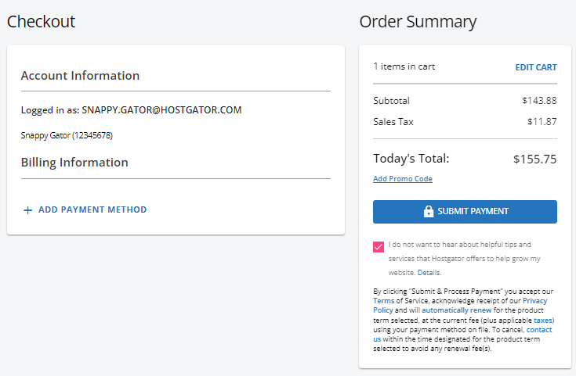Viewport: 576px width, 376px height.
Task: Click the Billing Information heading
Action: (74, 163)
